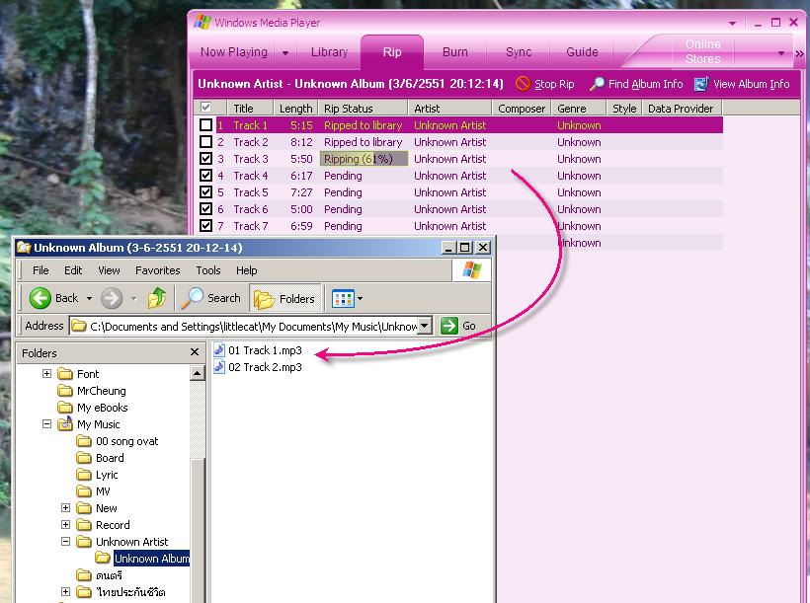Select the Board folder icon
Image resolution: width=810 pixels, height=603 pixels.
tap(84, 457)
